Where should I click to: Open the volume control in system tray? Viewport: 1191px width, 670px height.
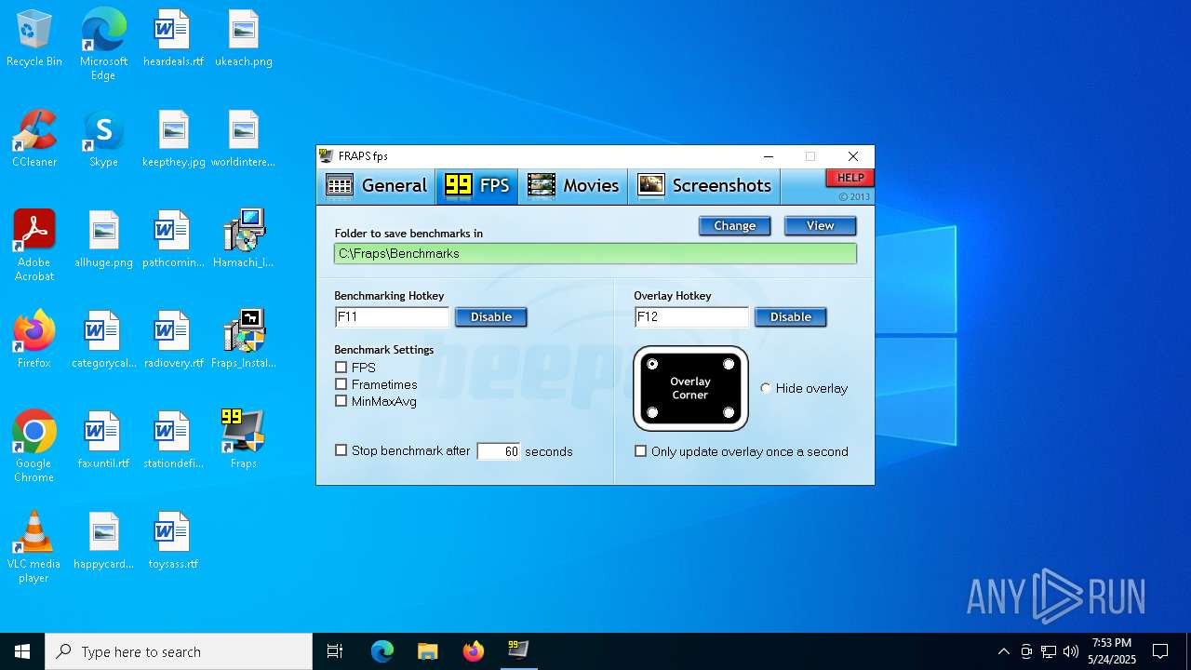click(1071, 651)
